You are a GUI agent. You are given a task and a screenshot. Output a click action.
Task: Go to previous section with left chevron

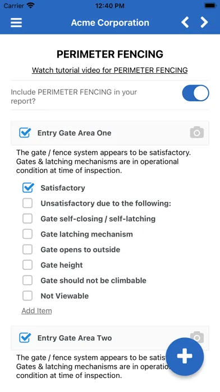[185, 23]
